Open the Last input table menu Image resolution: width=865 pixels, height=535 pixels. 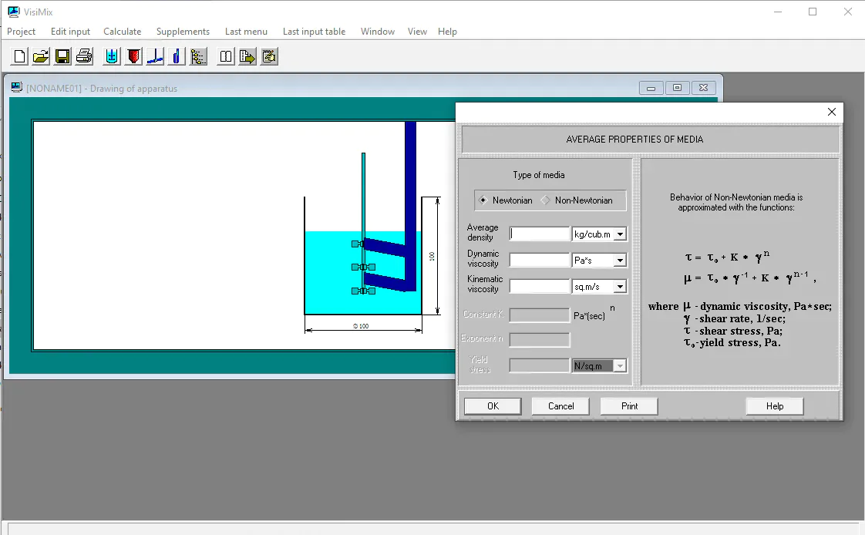tap(314, 32)
